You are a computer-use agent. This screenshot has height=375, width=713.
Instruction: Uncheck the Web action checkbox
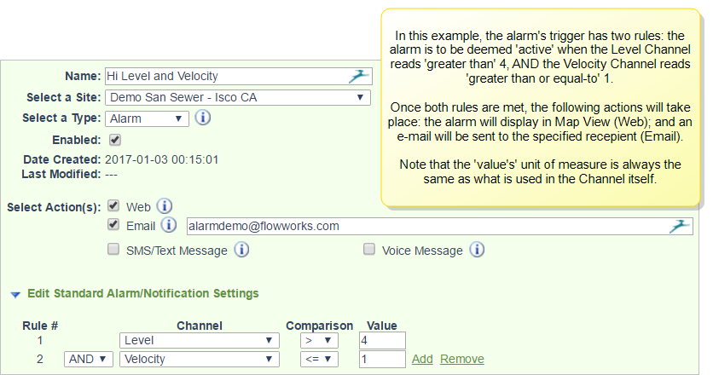(113, 206)
